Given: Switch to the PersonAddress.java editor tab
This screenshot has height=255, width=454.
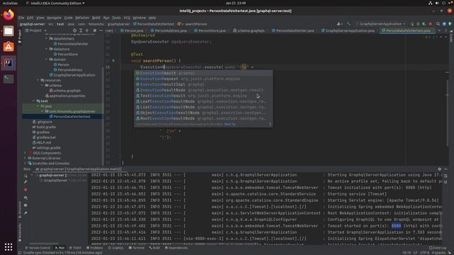Looking at the screenshot, I should [x=169, y=30].
